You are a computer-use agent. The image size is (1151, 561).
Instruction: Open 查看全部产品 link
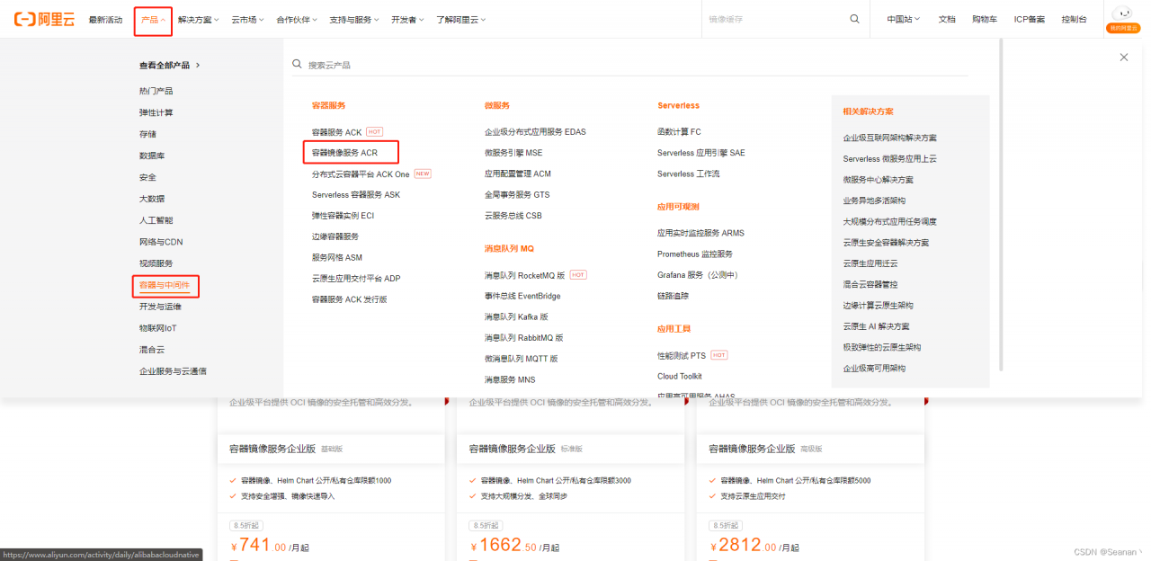(x=170, y=66)
